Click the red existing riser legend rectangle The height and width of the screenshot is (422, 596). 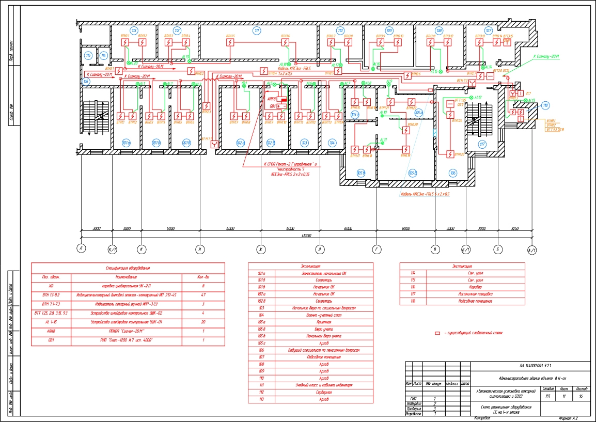(x=437, y=333)
